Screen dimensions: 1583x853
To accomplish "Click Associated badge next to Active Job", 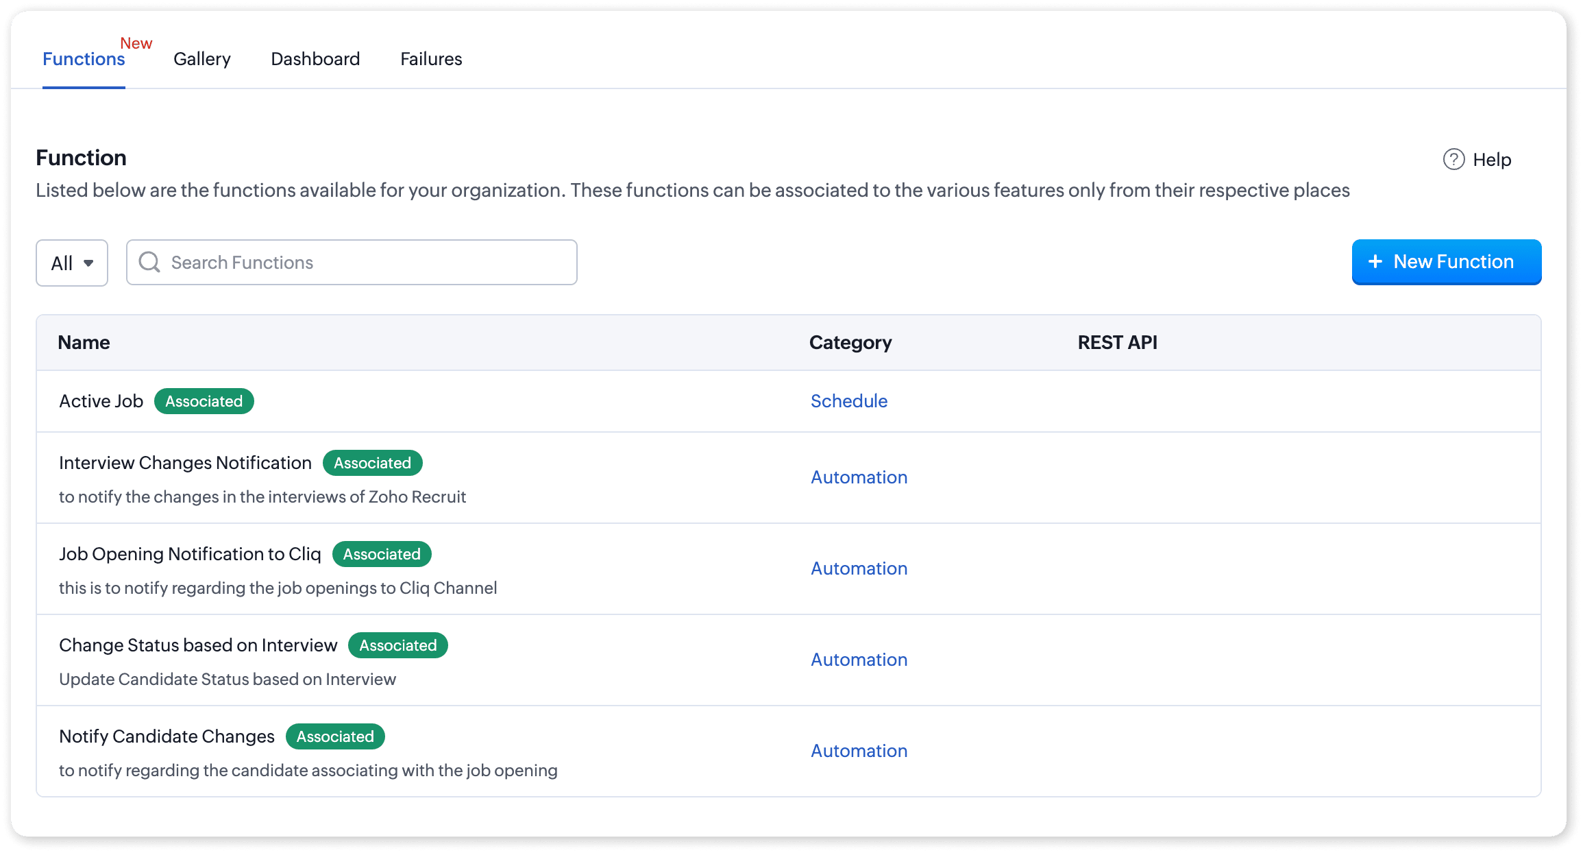I will click(x=204, y=401).
